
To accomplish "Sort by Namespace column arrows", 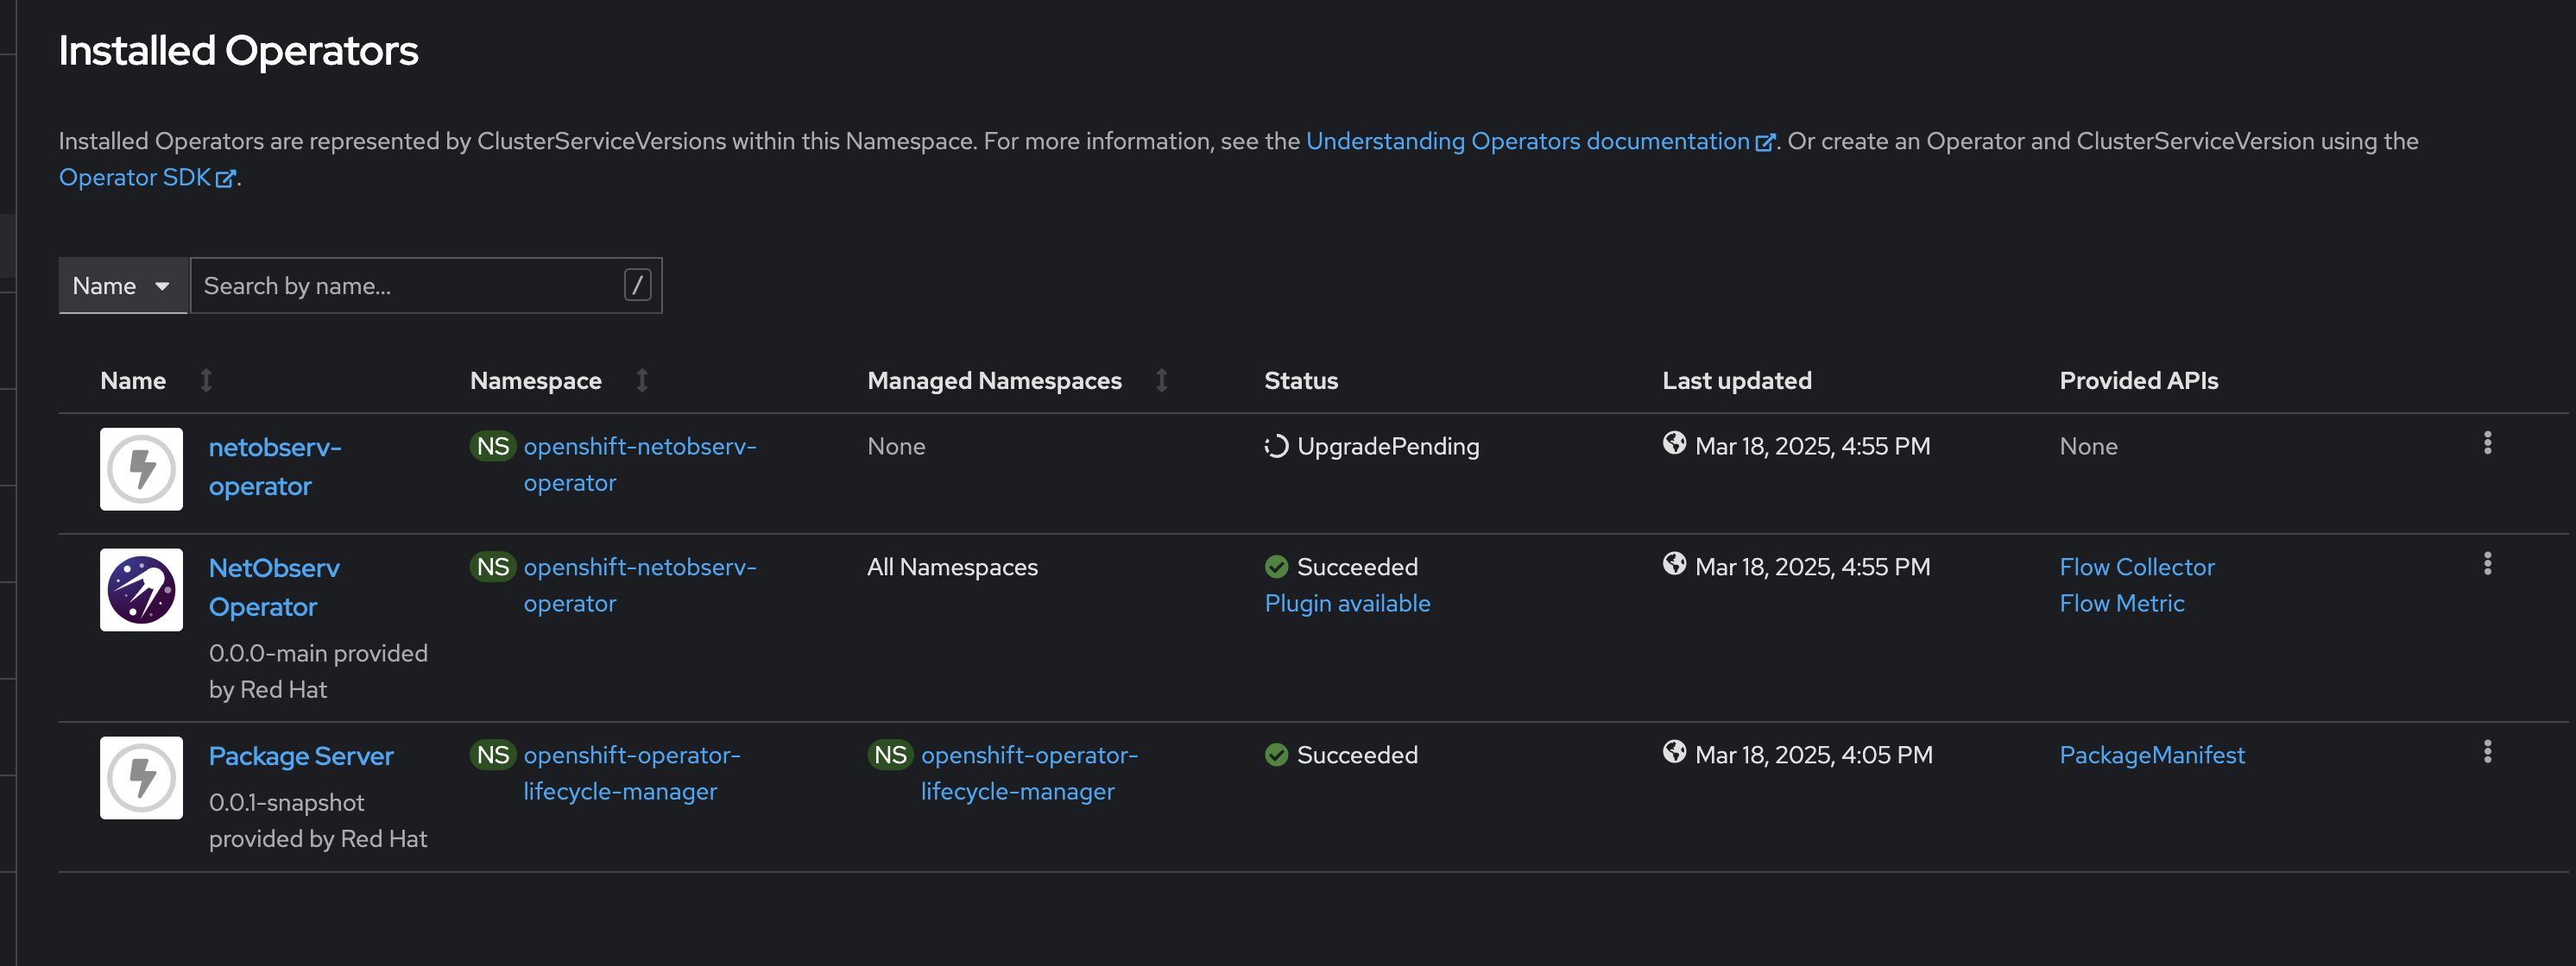I will (x=642, y=380).
